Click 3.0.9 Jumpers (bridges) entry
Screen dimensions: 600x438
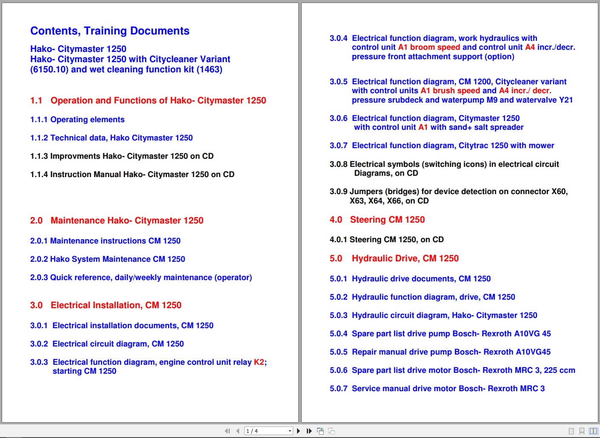pyautogui.click(x=449, y=196)
